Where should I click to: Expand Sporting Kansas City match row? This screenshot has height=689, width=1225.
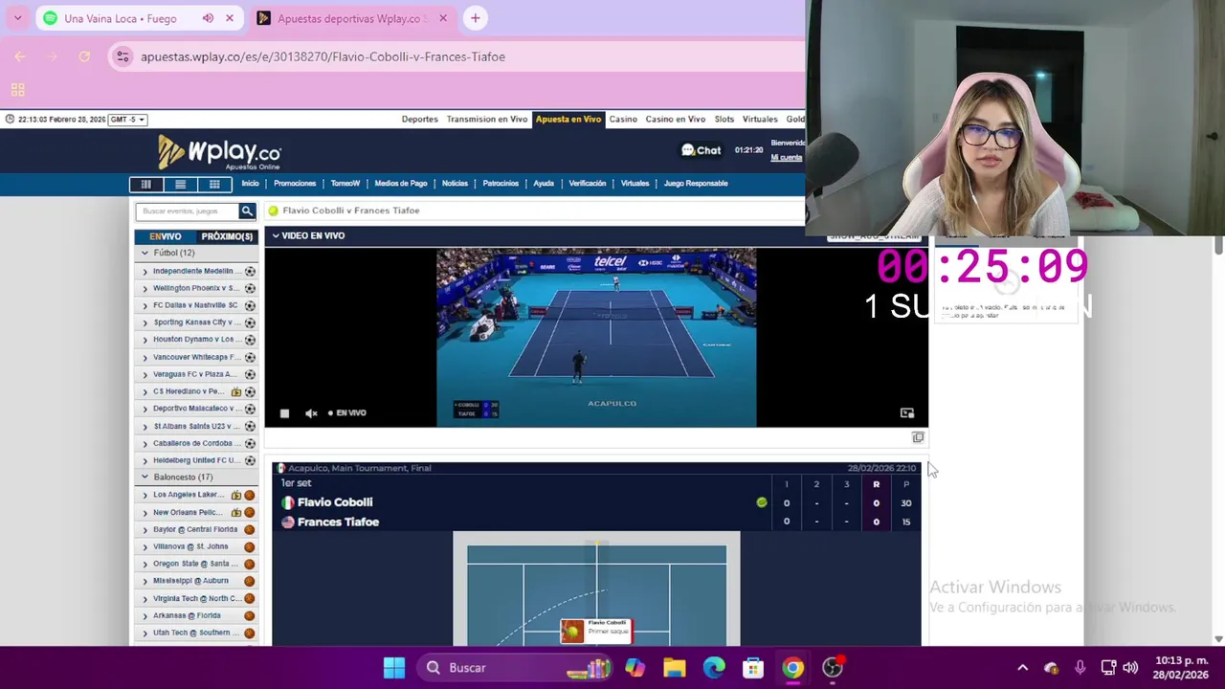coord(145,322)
